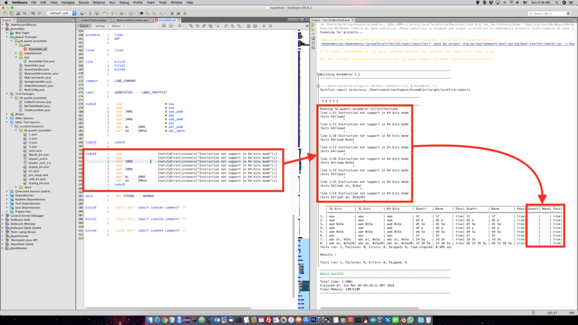Click the Find Previous Occurrence editor icon
Image resolution: width=578 pixels, height=325 pixels.
pos(198,26)
